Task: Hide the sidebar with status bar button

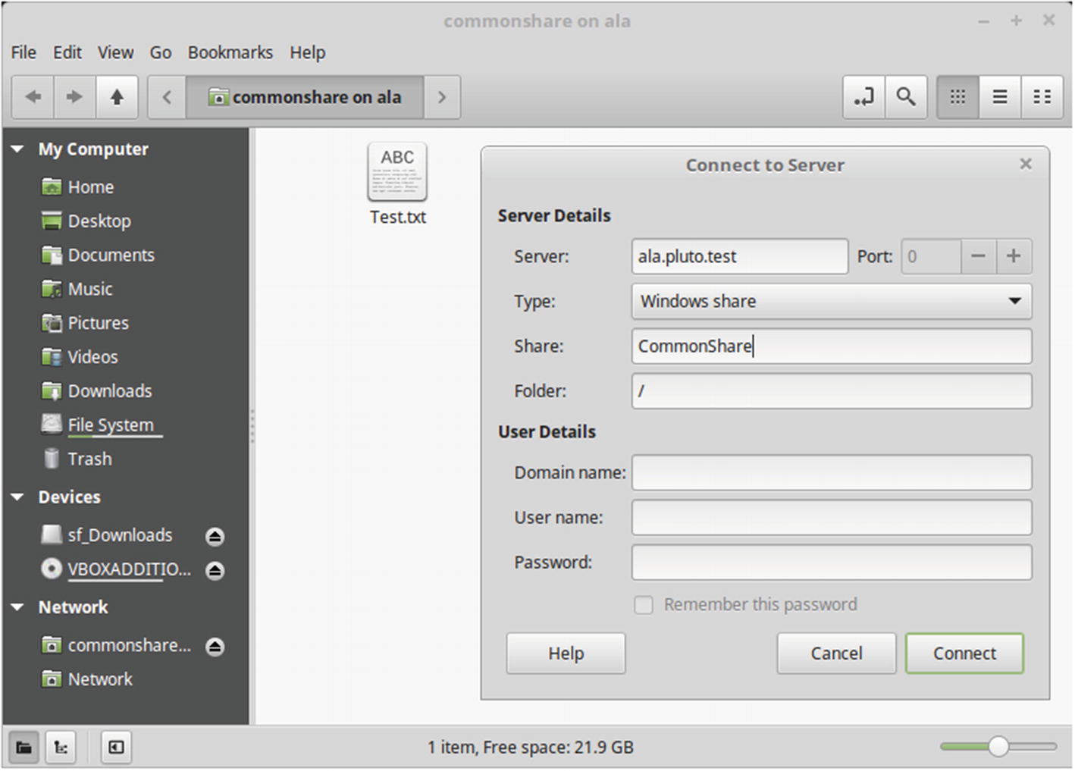Action: pyautogui.click(x=116, y=748)
